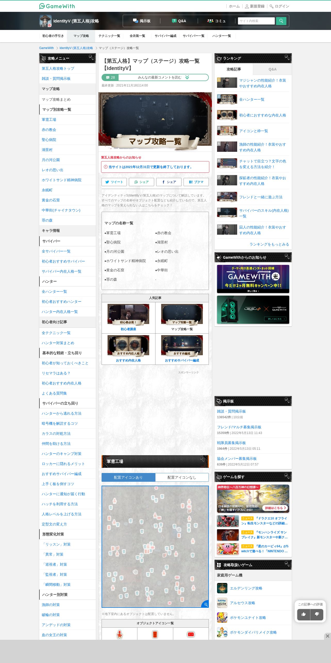
Task: Click the GAMEWITH光 campaign banner
Action: coord(253,279)
